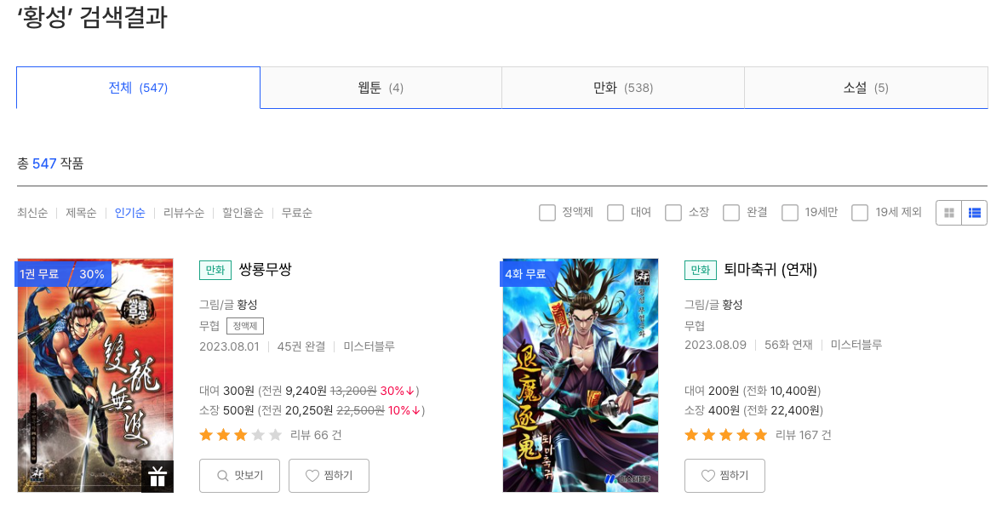
Task: Click 56화 연재 text
Action: [788, 345]
